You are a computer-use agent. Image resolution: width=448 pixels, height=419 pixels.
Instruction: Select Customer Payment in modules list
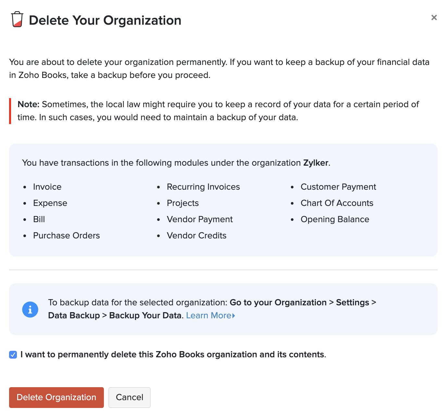point(338,187)
